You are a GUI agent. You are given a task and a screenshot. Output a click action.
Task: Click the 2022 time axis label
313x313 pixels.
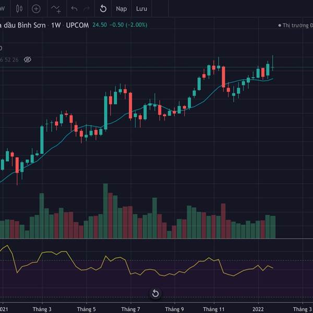coord(258,309)
